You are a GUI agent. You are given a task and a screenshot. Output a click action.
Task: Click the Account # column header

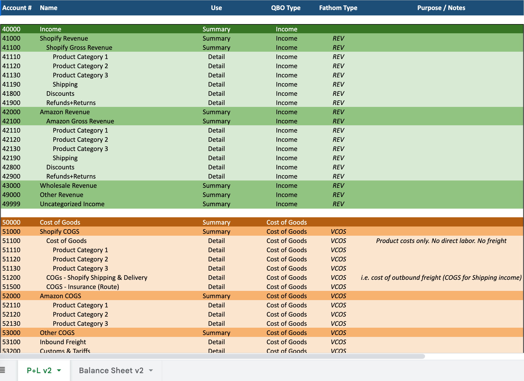(x=17, y=8)
